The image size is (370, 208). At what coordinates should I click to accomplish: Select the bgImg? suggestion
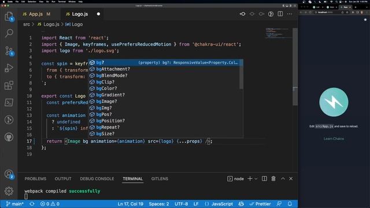click(164, 108)
